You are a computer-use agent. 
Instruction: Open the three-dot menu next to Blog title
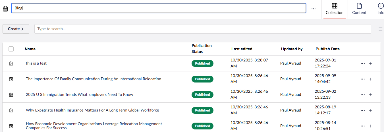313,9
